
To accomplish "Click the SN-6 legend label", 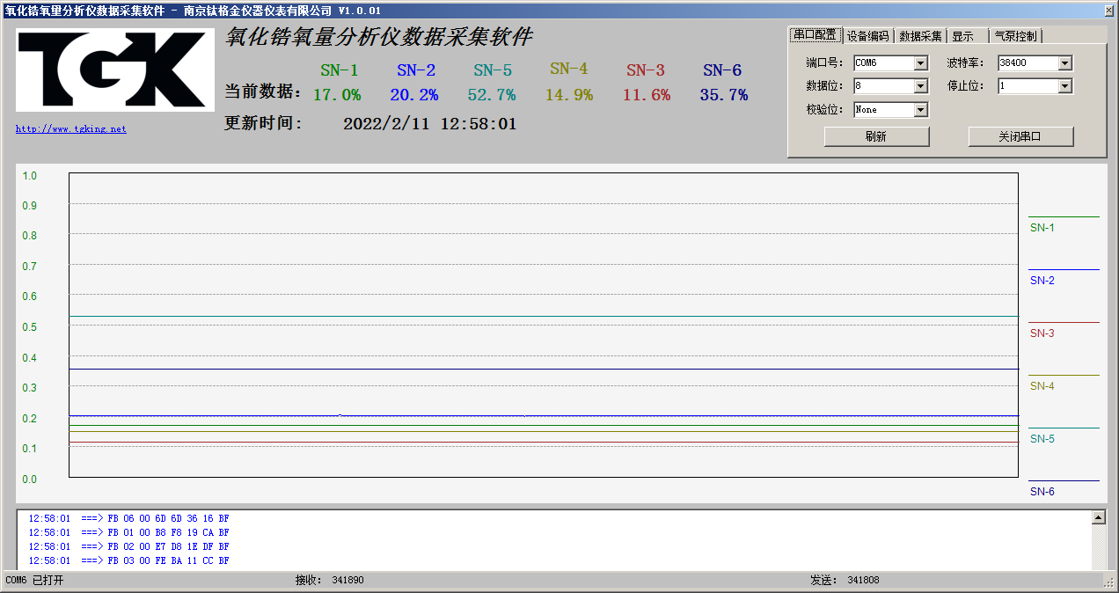I will click(1042, 492).
